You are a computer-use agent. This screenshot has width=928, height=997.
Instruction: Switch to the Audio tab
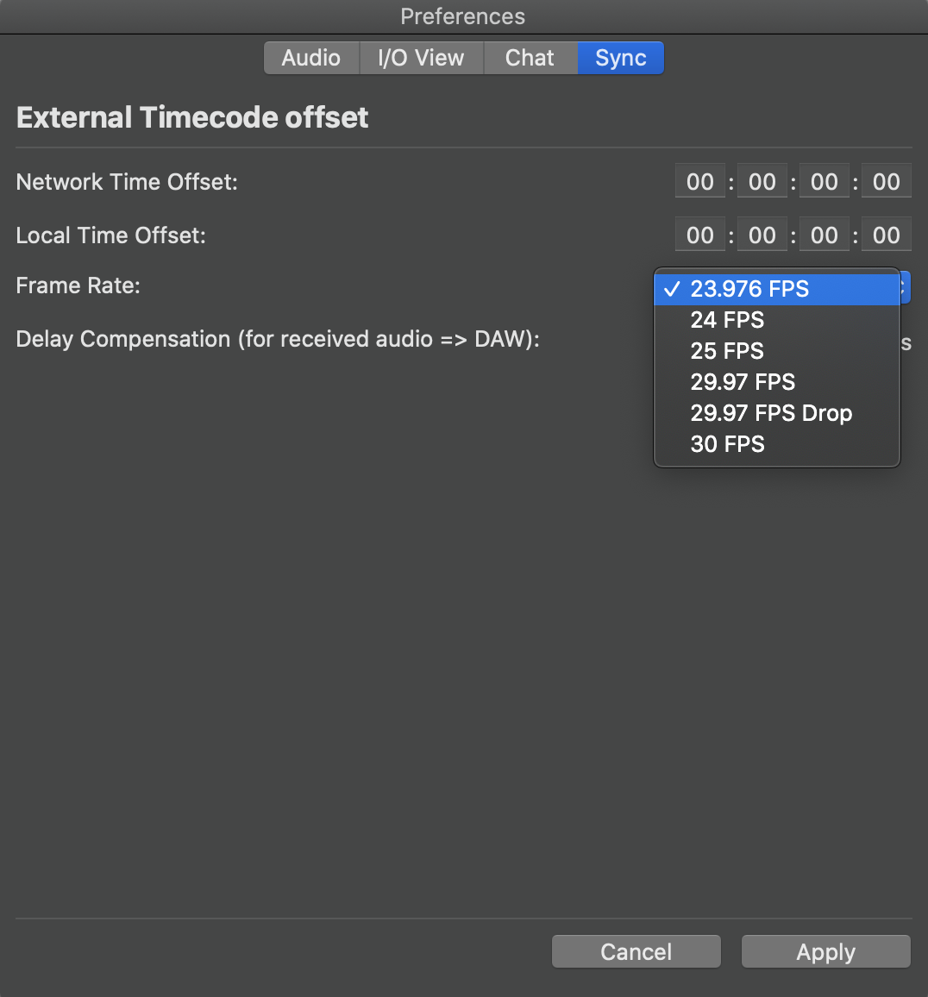311,58
